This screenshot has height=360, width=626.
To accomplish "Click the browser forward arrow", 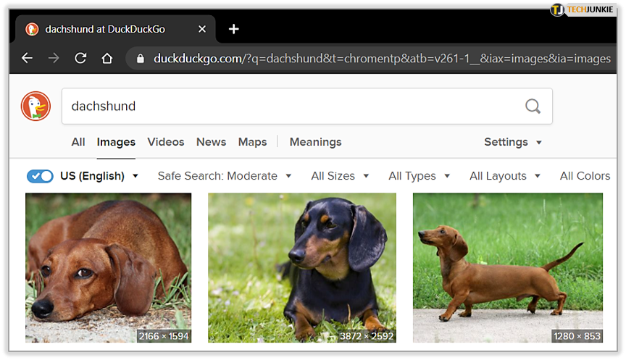I will (x=54, y=58).
